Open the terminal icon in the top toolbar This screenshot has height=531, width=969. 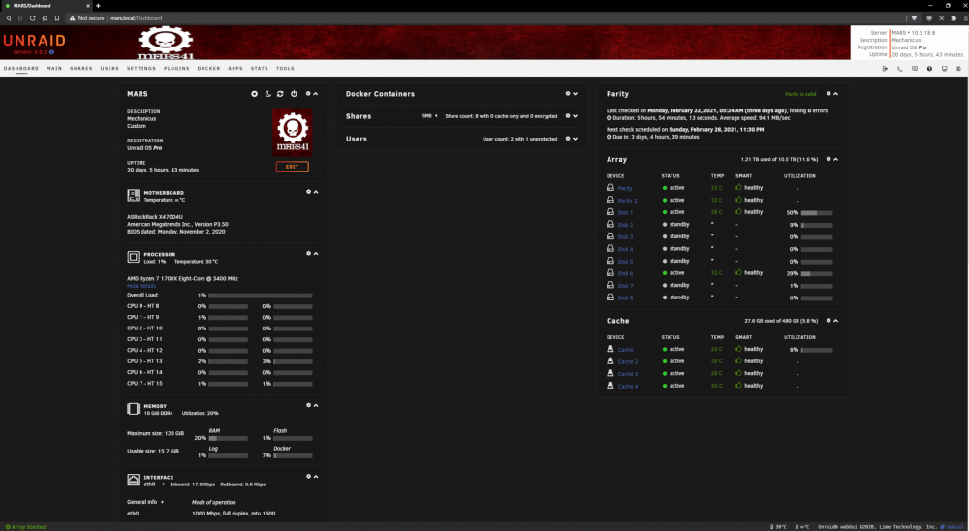(900, 69)
